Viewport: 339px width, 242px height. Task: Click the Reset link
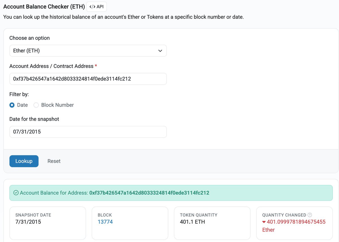pos(54,161)
